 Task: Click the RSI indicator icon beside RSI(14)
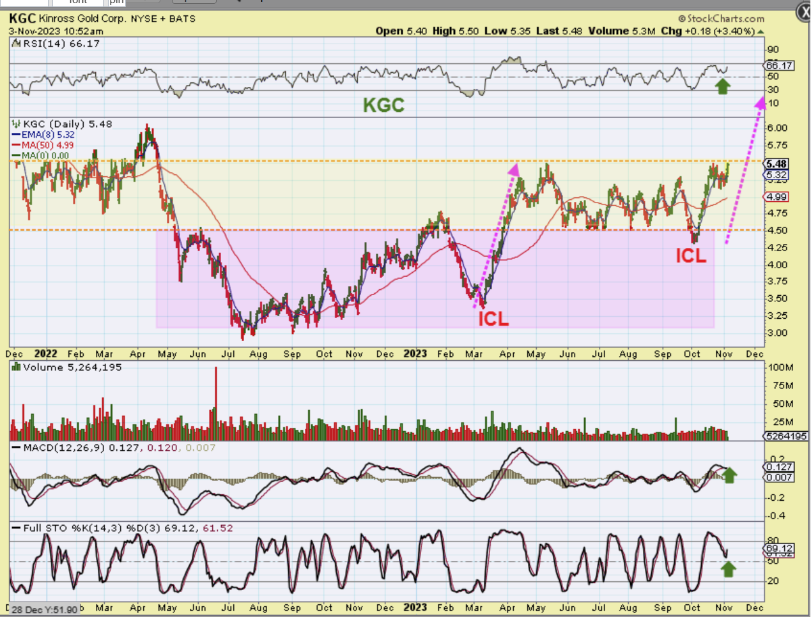pyautogui.click(x=17, y=43)
